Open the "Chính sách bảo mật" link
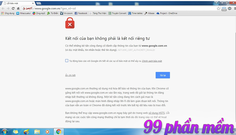236x135 pixels. [152, 61]
